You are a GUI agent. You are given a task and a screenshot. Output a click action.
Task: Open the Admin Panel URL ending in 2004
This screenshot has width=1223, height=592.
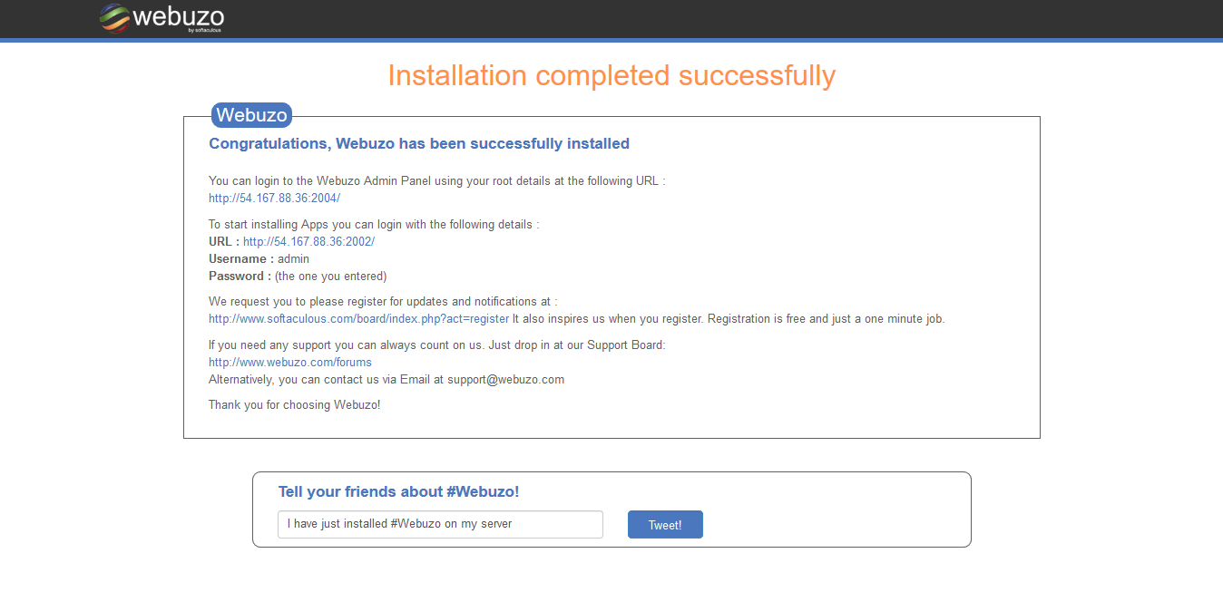click(274, 198)
